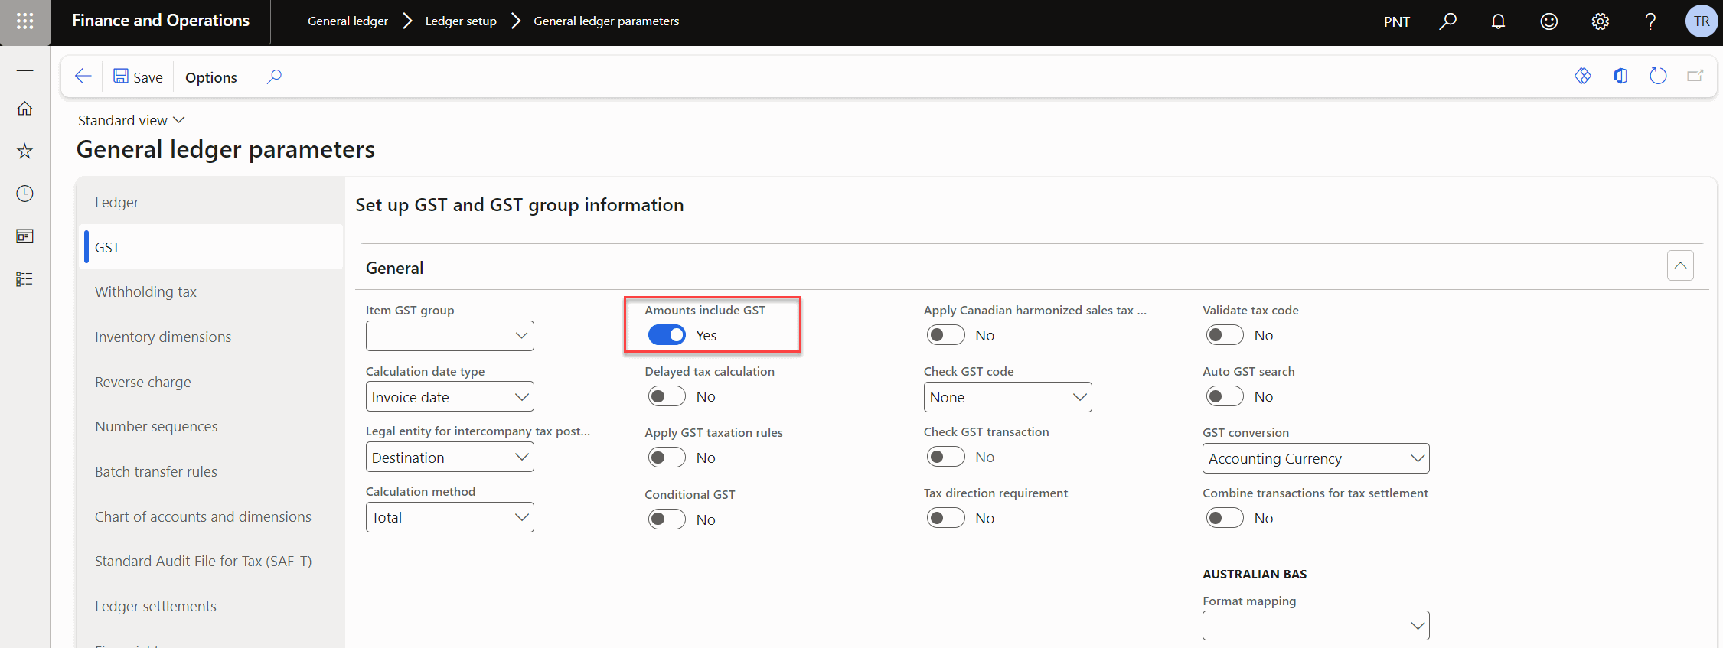This screenshot has width=1723, height=648.
Task: Select the GST tab
Action: 211,247
